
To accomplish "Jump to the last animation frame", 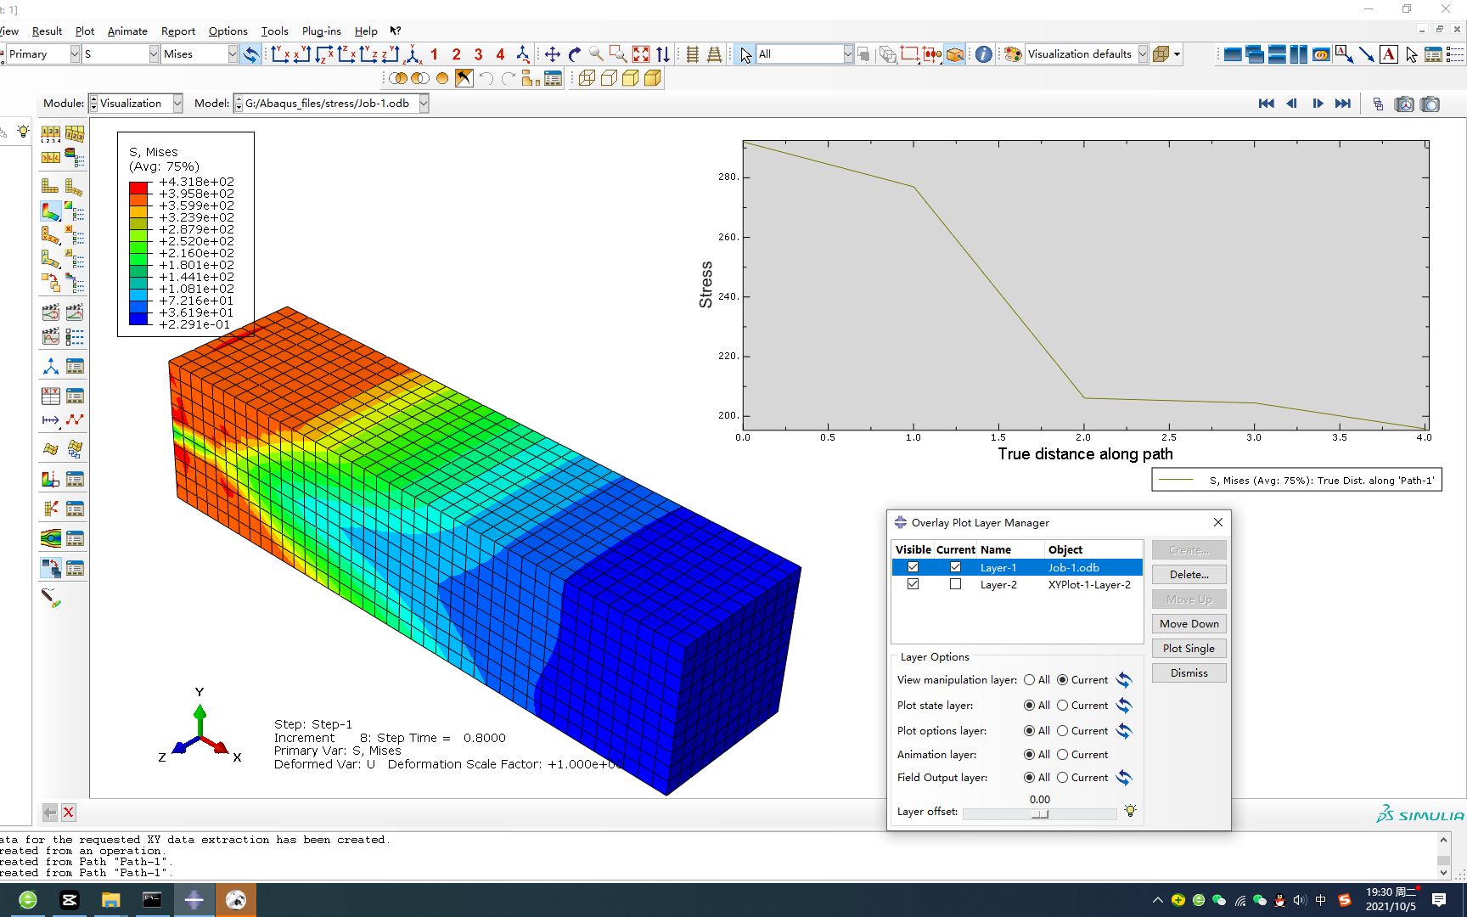I will tap(1344, 103).
